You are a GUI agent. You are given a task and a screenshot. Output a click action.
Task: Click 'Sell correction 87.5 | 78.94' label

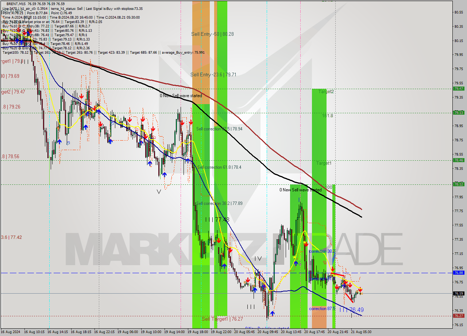219,129
